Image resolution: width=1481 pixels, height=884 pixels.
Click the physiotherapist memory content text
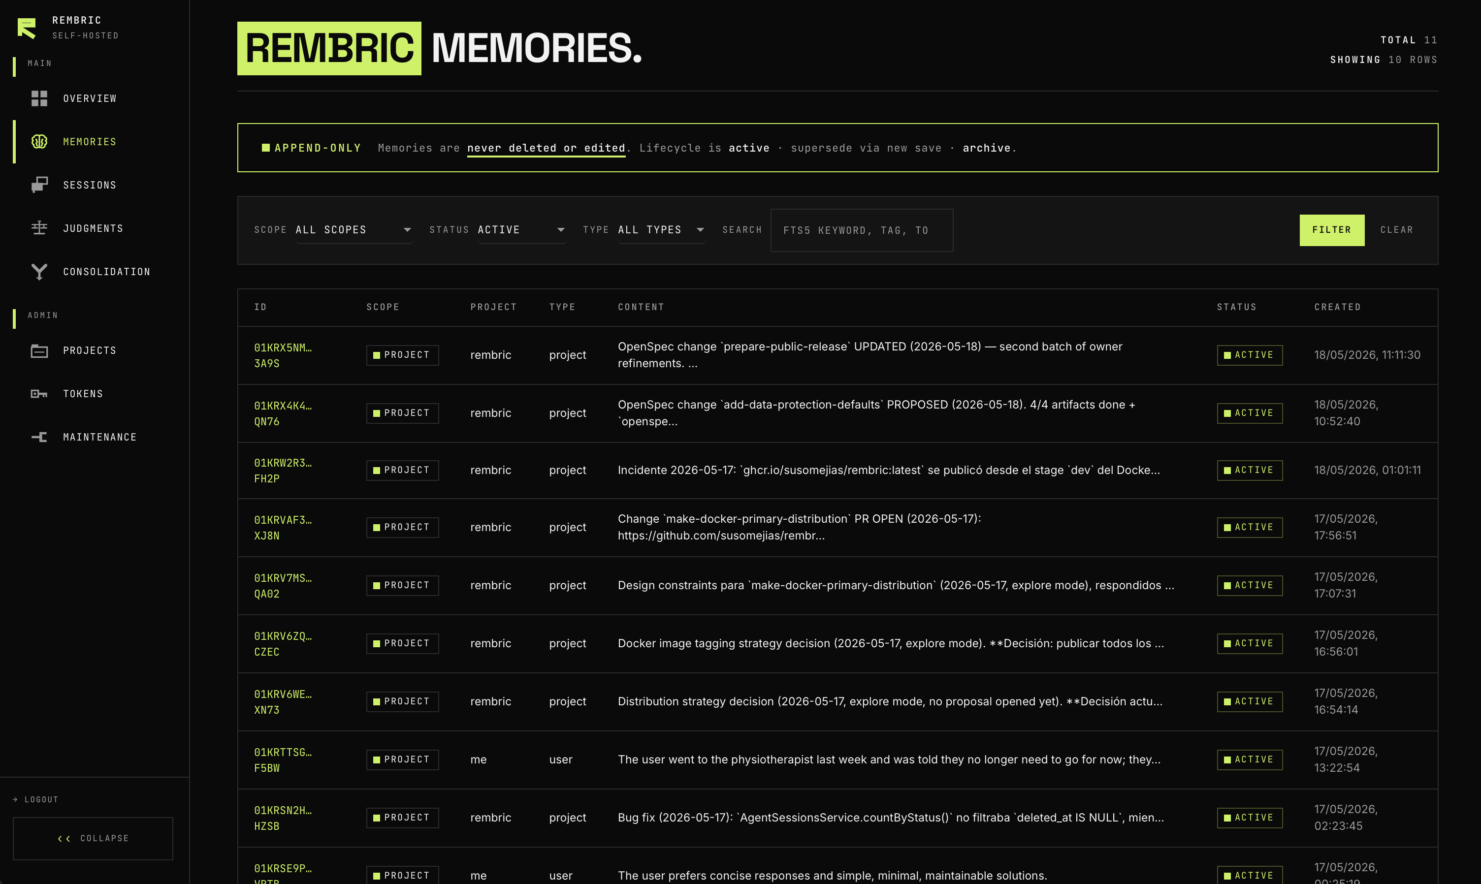pos(889,759)
